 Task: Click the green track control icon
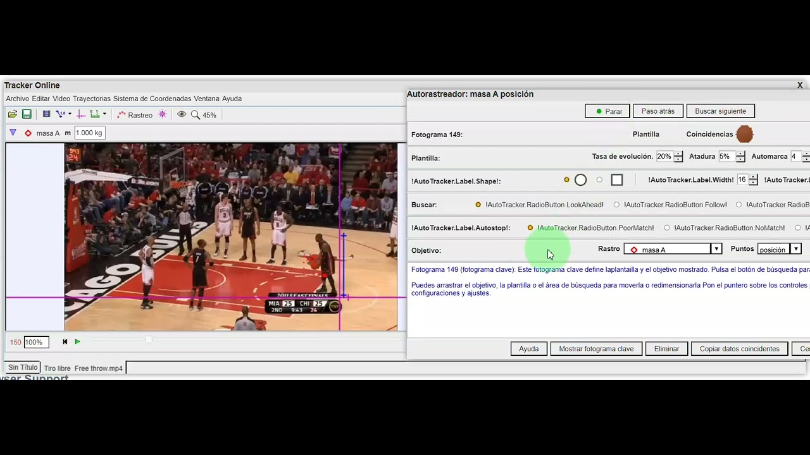point(95,114)
